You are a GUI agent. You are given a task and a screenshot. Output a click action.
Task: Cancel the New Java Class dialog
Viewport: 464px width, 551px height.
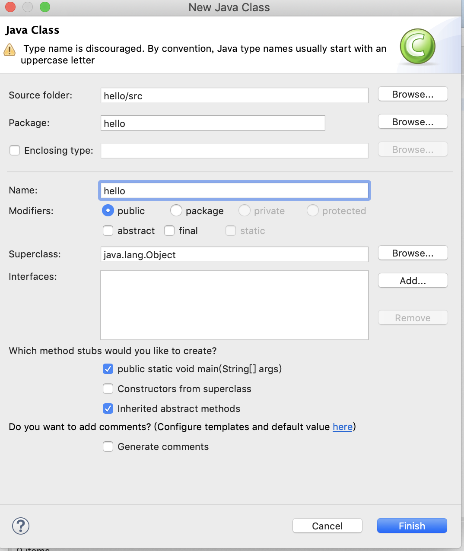point(327,526)
